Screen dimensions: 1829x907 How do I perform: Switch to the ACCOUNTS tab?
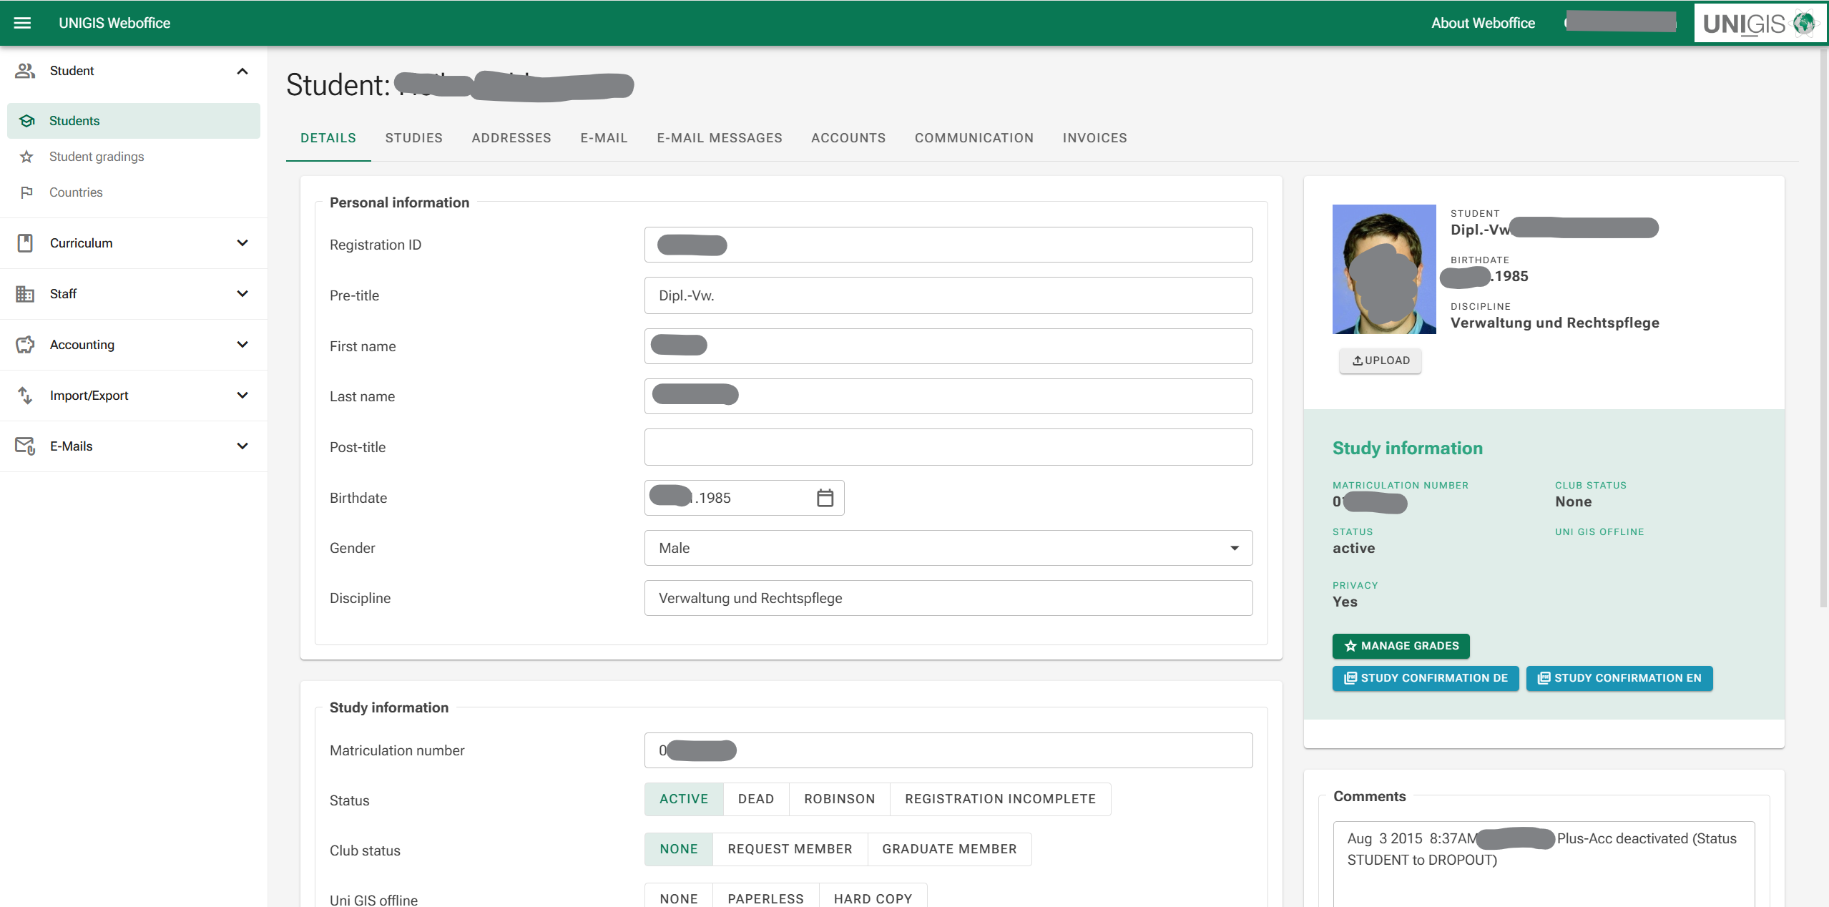coord(848,138)
